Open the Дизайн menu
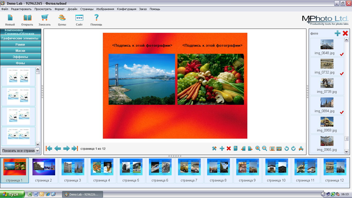352x198 pixels. click(x=72, y=9)
